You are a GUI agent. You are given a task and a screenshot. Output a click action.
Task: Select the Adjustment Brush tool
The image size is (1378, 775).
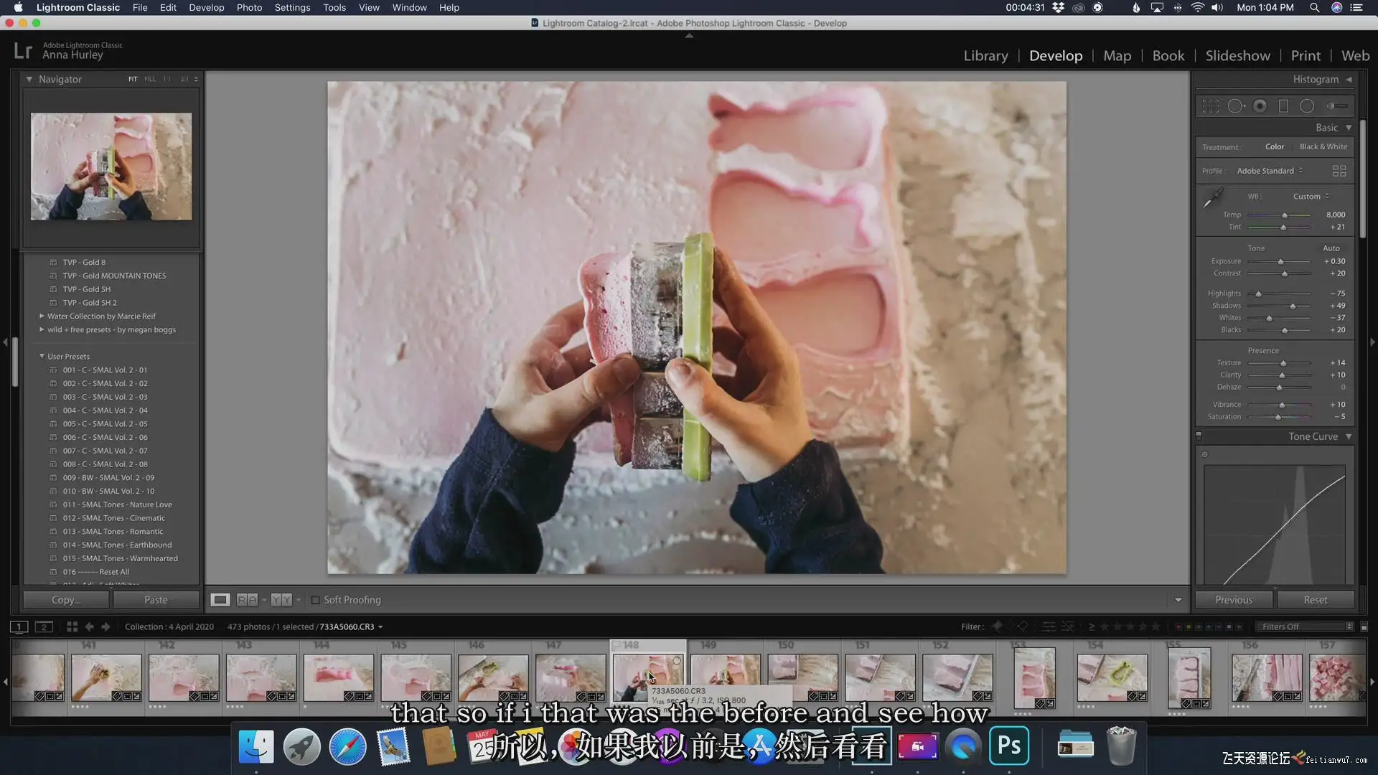click(1336, 106)
